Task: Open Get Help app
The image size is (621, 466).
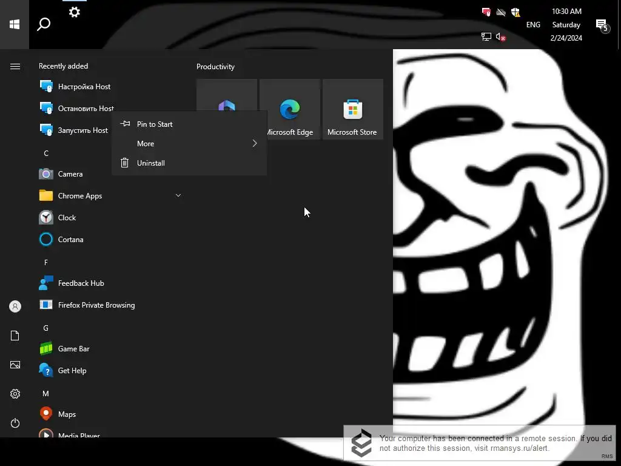Action: coord(111,371)
